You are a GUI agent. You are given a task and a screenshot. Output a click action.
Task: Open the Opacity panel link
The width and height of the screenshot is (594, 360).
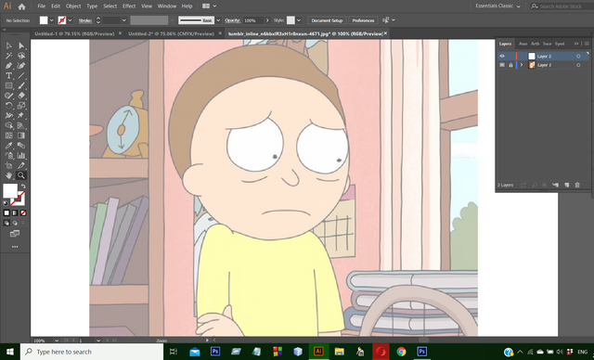232,20
